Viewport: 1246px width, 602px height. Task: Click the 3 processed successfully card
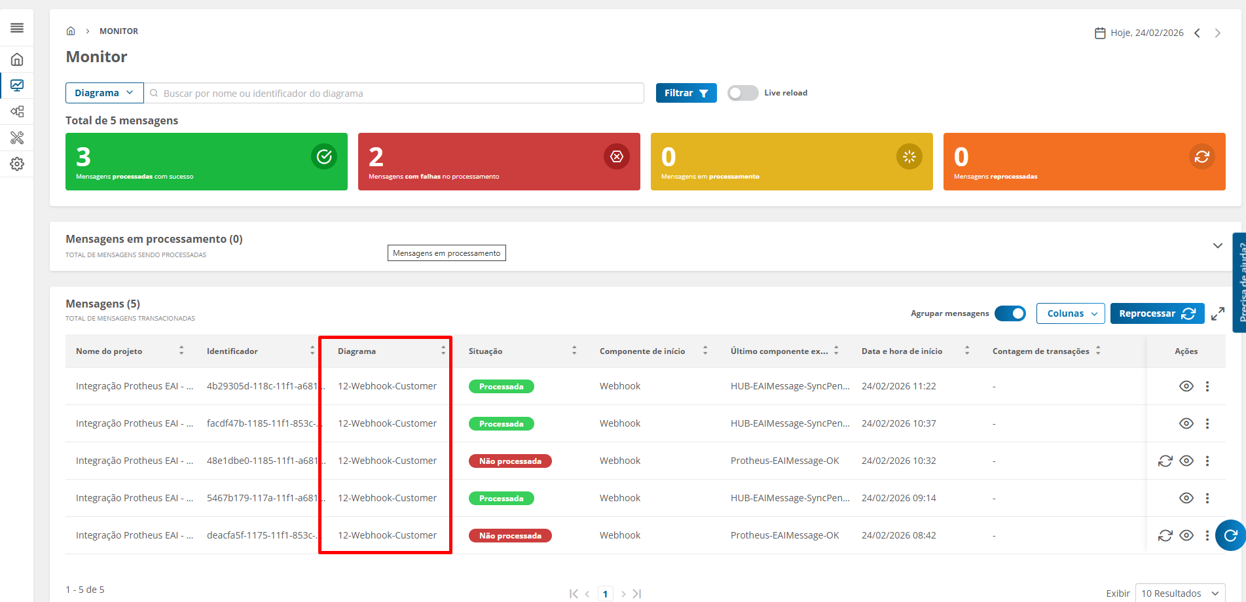tap(206, 162)
